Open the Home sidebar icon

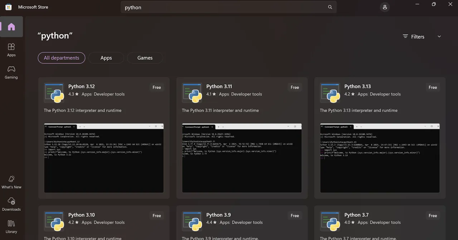(11, 27)
